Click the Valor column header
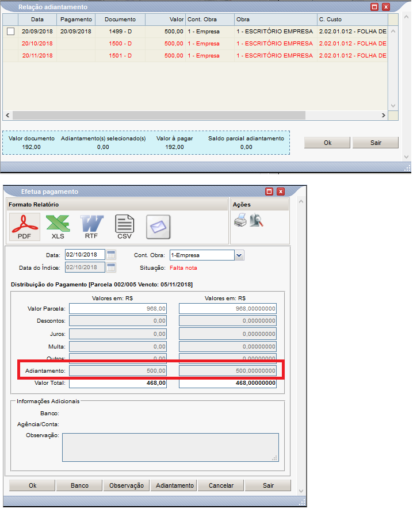This screenshot has width=413, height=509. point(165,20)
